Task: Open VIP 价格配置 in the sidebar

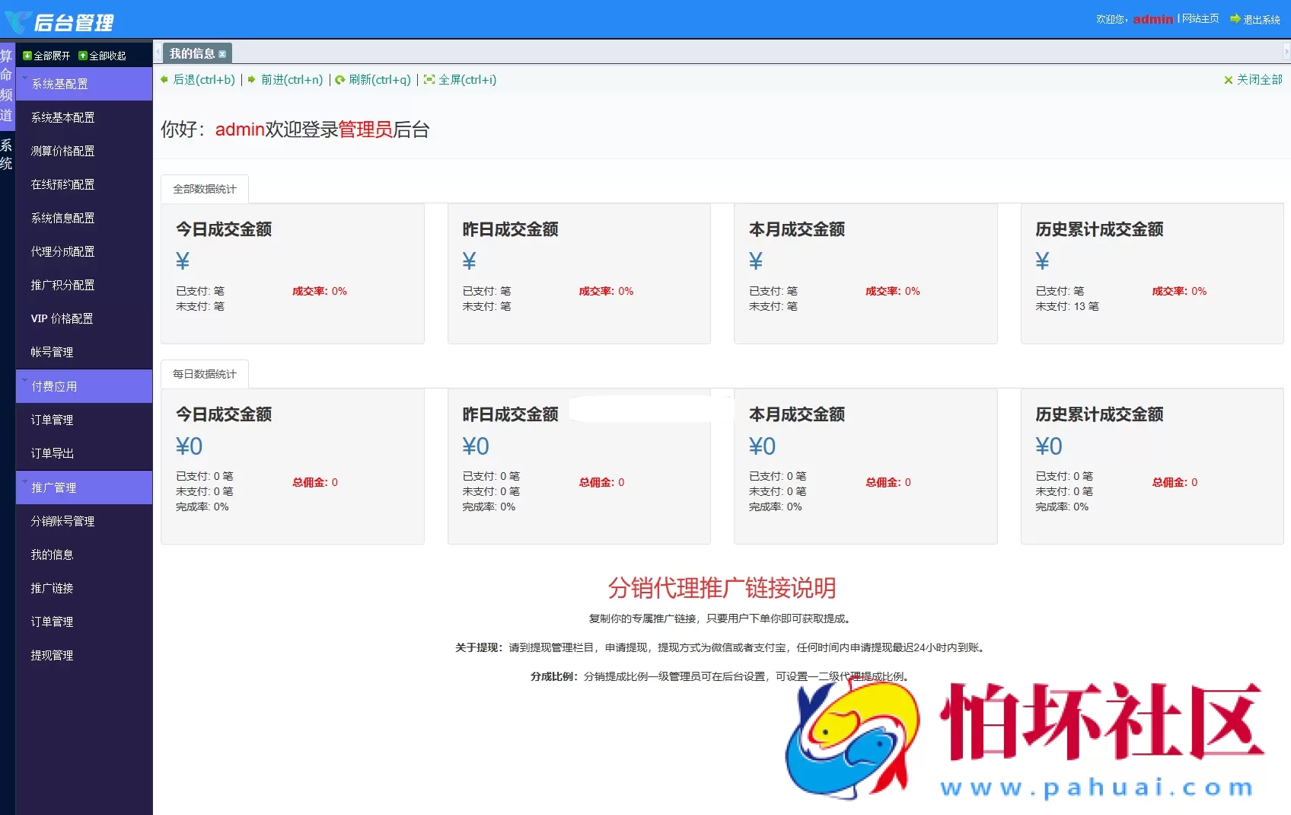Action: [x=61, y=318]
